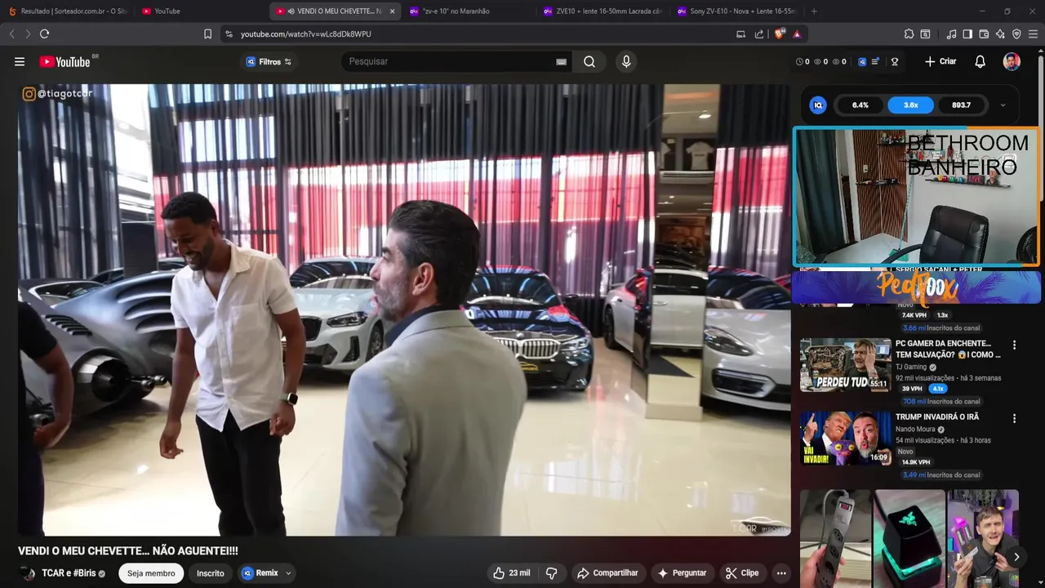Viewport: 1045px width, 588px height.
Task: Click the Criar create button
Action: coord(940,61)
